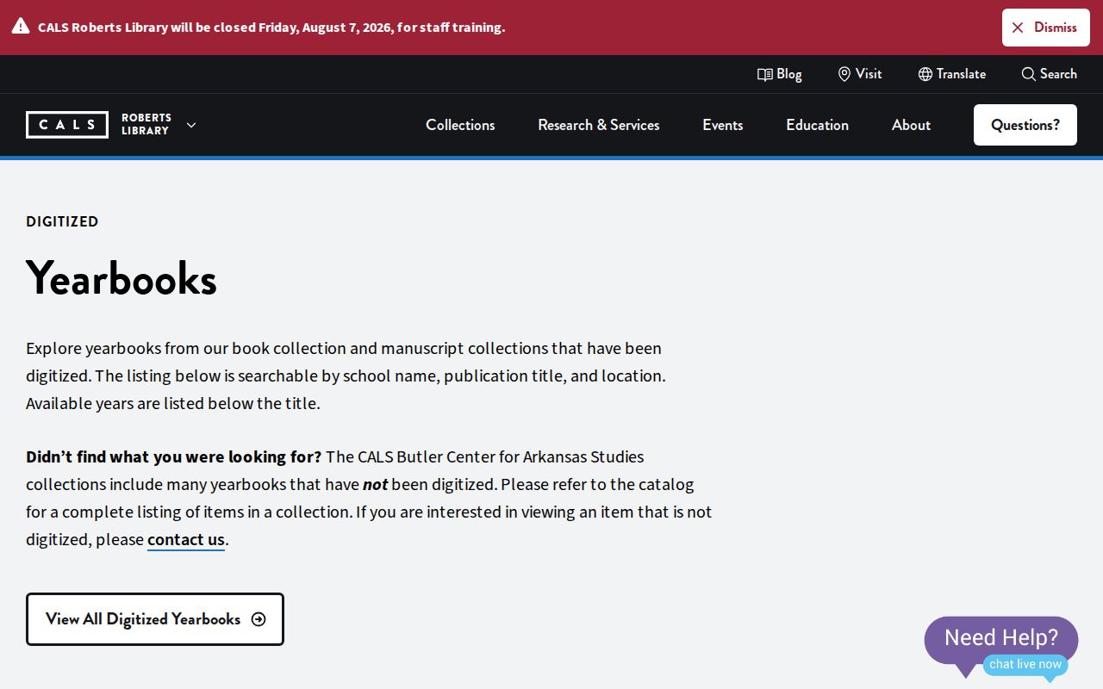1103x689 pixels.
Task: Click the DIGITIZED label text
Action: (x=62, y=221)
